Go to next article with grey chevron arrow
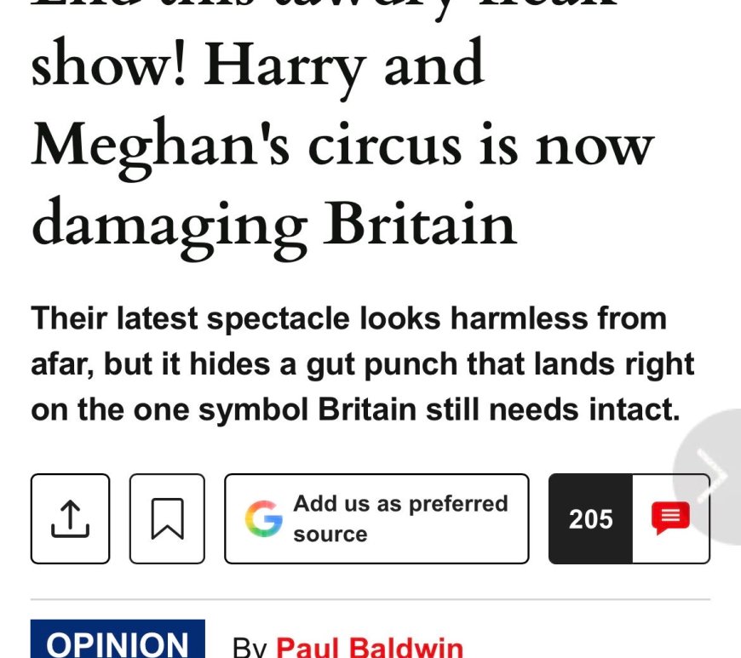The width and height of the screenshot is (741, 658). pyautogui.click(x=710, y=476)
